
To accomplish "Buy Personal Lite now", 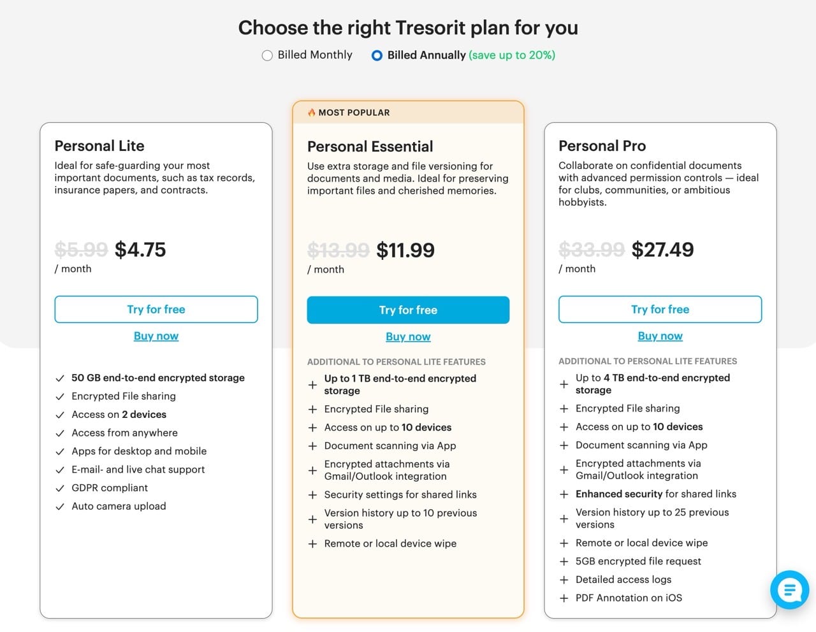I will [156, 336].
